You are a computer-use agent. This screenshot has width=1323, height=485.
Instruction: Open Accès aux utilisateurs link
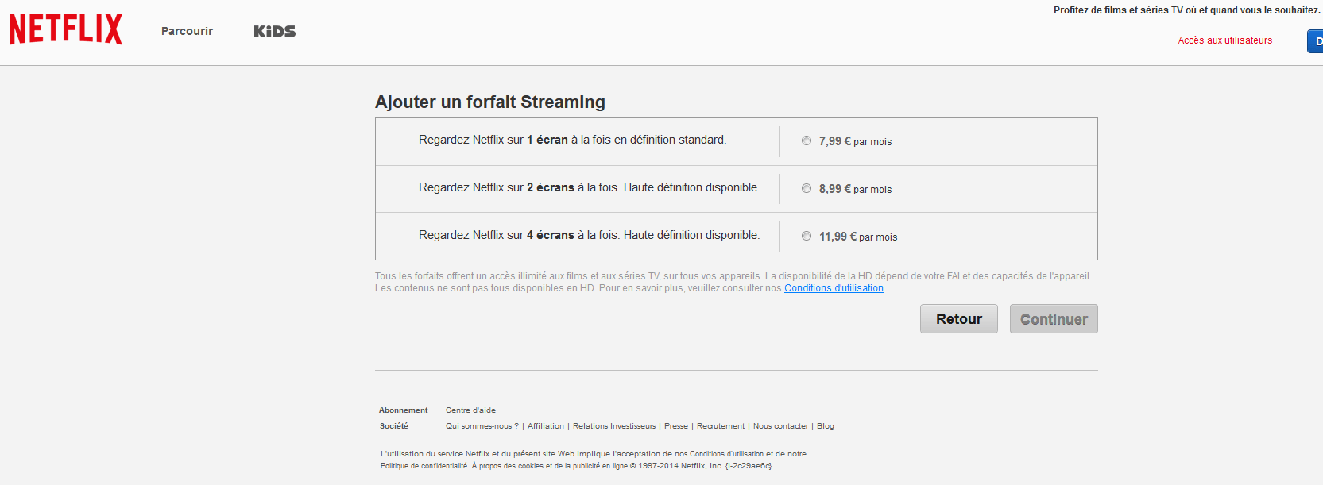coord(1224,40)
